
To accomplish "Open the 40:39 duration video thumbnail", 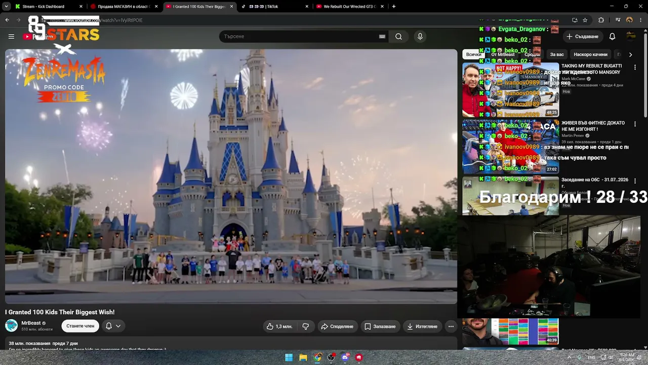I will point(511,332).
